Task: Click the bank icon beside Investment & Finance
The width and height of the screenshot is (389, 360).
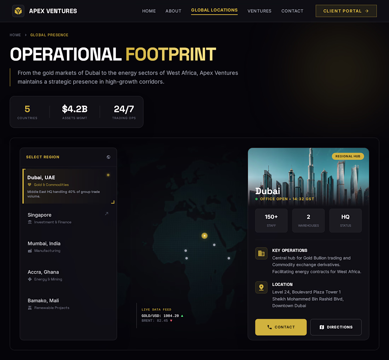Action: click(30, 222)
